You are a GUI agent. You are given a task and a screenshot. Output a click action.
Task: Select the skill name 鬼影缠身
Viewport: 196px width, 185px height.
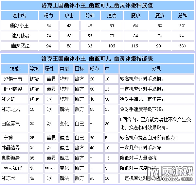[x=10, y=158]
